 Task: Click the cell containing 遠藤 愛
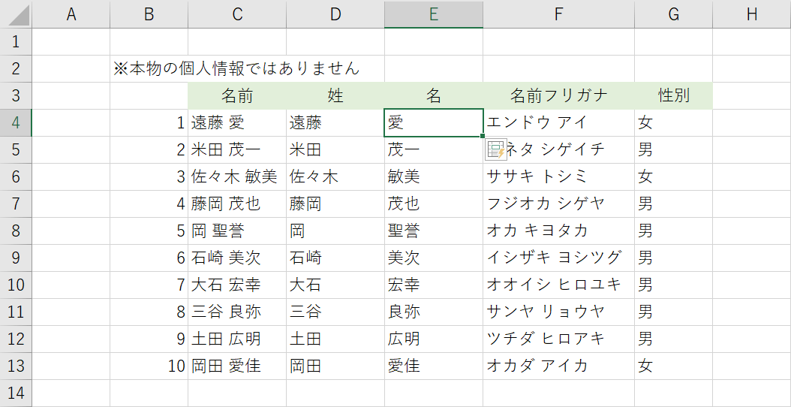coord(236,122)
